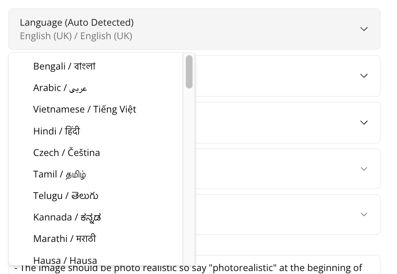This screenshot has width=397, height=274.
Task: Select the Hindi language option
Action: (x=56, y=131)
